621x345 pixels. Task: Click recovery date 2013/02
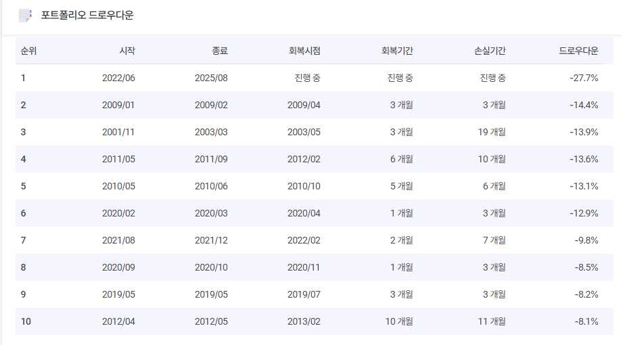[x=304, y=321]
